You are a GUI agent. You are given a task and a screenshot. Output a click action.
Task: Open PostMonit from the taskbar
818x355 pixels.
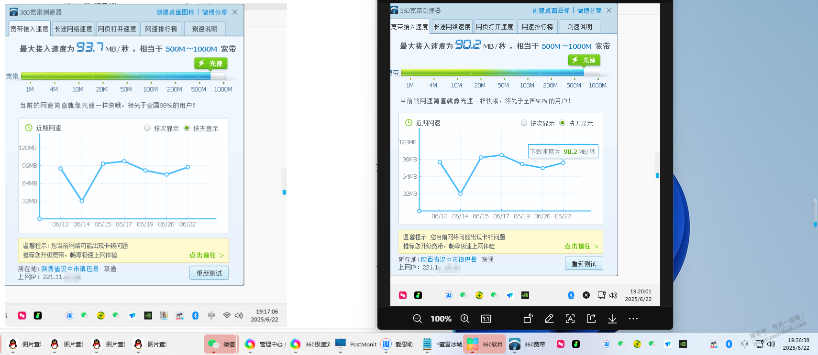[356, 344]
